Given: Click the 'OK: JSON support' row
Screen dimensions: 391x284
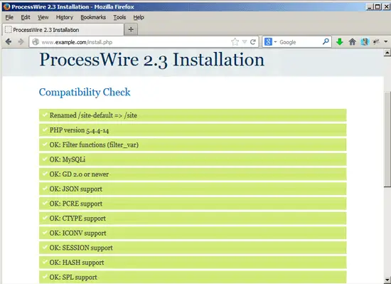Looking at the screenshot, I should click(193, 189).
